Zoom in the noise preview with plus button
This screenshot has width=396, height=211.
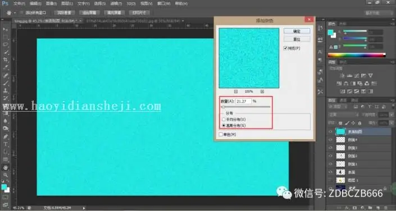[x=262, y=91]
